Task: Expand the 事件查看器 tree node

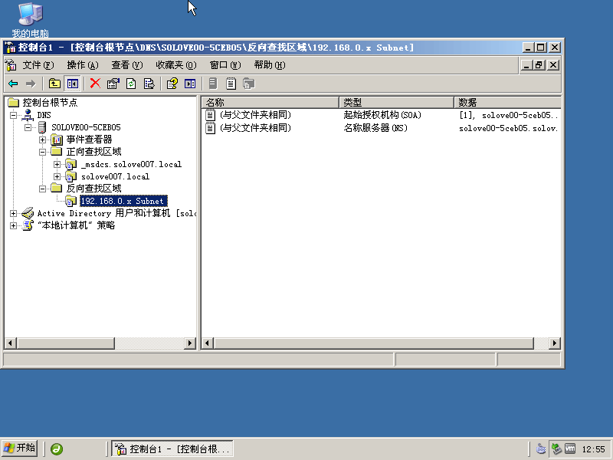Action: 43,140
